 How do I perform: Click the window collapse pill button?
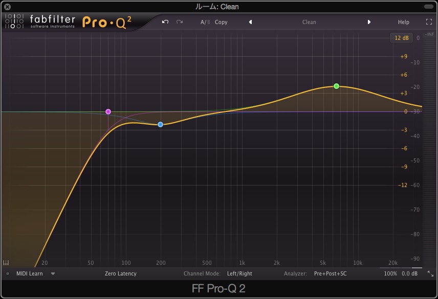coord(428,7)
